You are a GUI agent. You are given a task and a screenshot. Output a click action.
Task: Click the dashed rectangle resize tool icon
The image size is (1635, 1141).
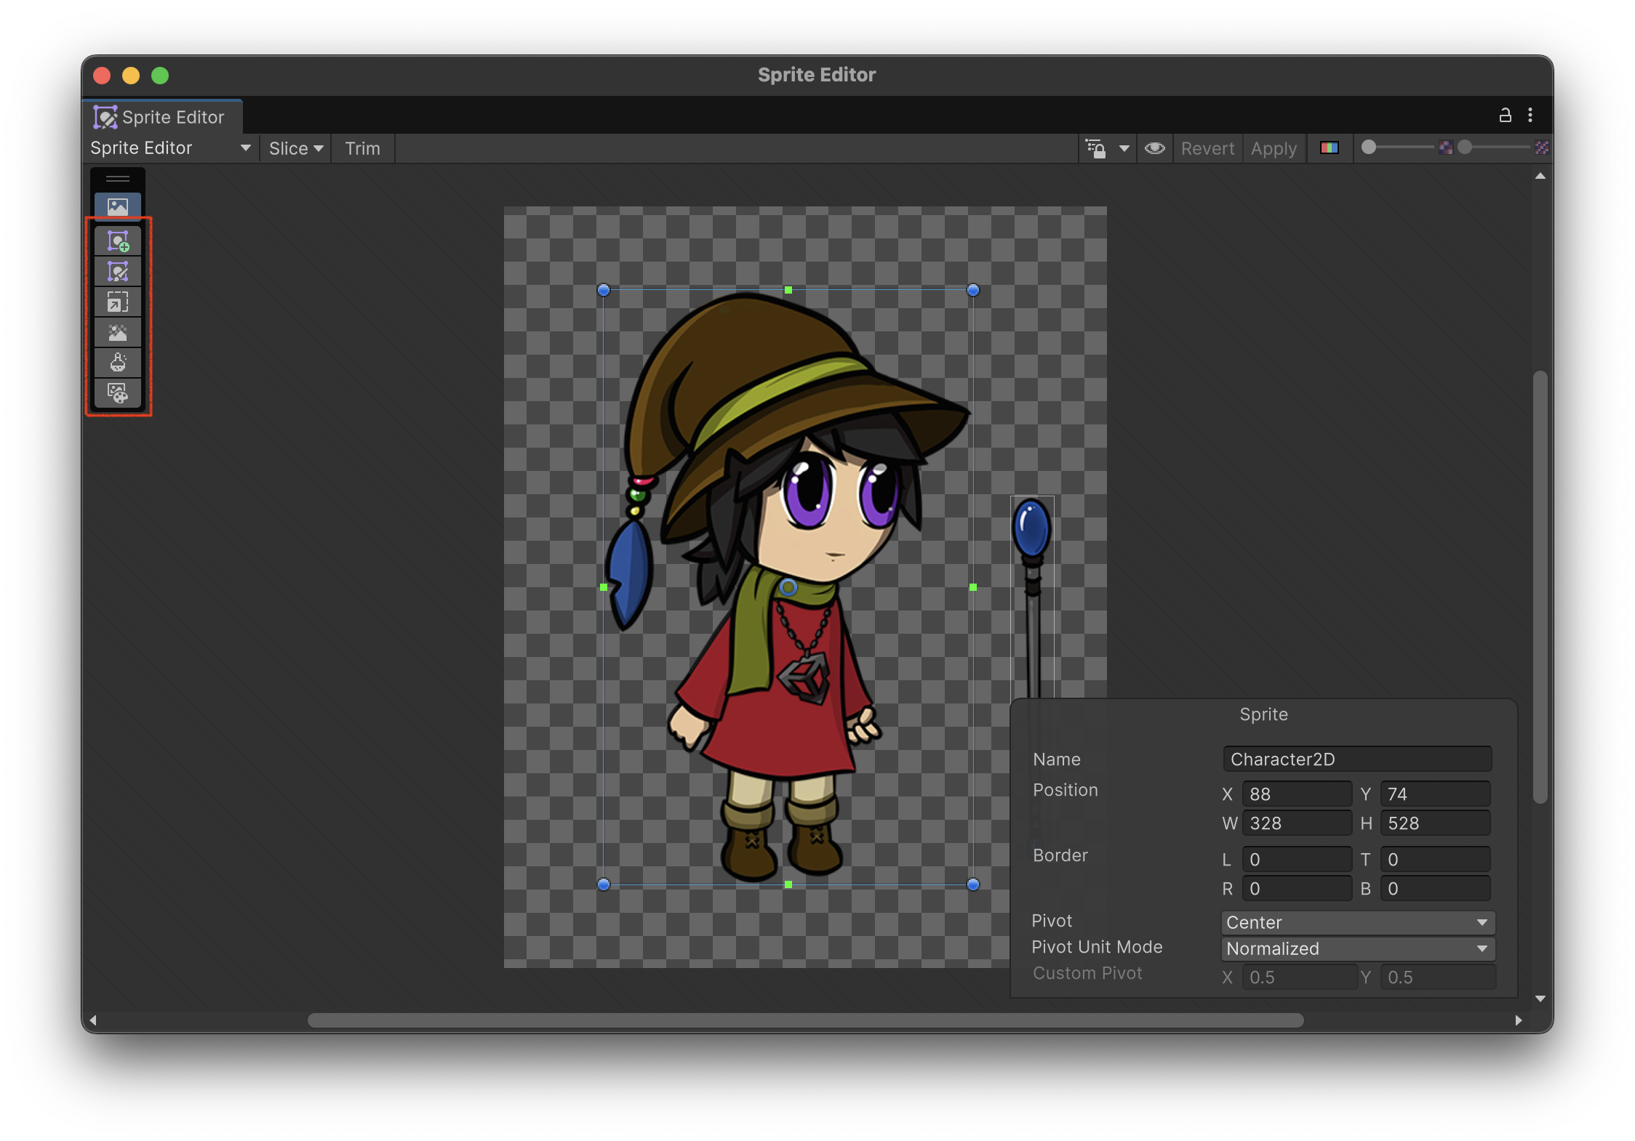118,302
